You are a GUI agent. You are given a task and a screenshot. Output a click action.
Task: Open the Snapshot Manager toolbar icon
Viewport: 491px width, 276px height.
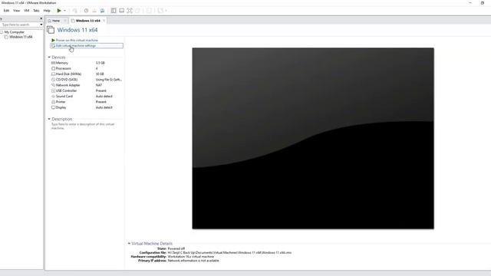tap(102, 11)
